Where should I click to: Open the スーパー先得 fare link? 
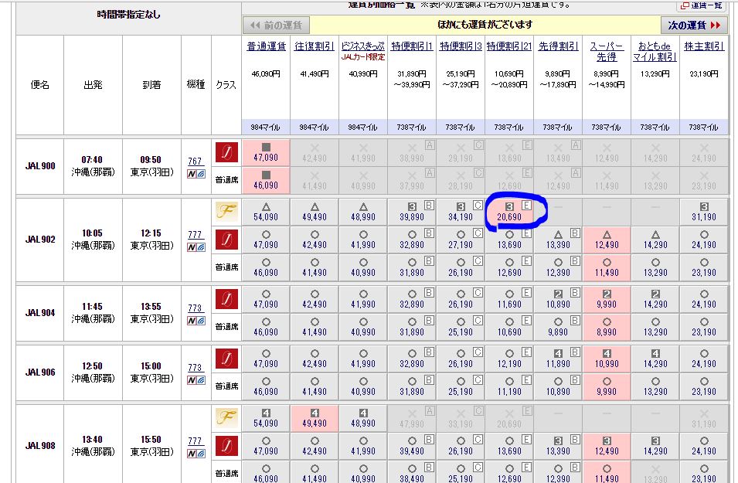pos(607,51)
